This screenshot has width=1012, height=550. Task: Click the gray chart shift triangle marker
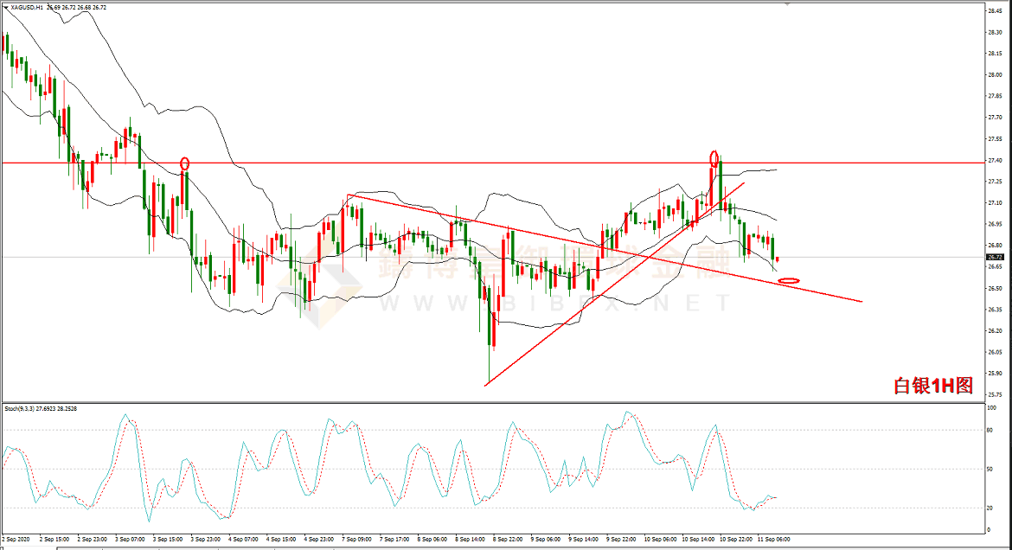click(x=787, y=3)
